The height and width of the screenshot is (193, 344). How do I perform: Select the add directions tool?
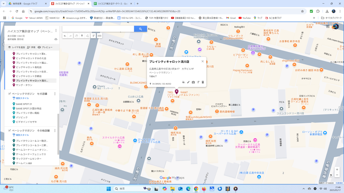[x=93, y=36]
